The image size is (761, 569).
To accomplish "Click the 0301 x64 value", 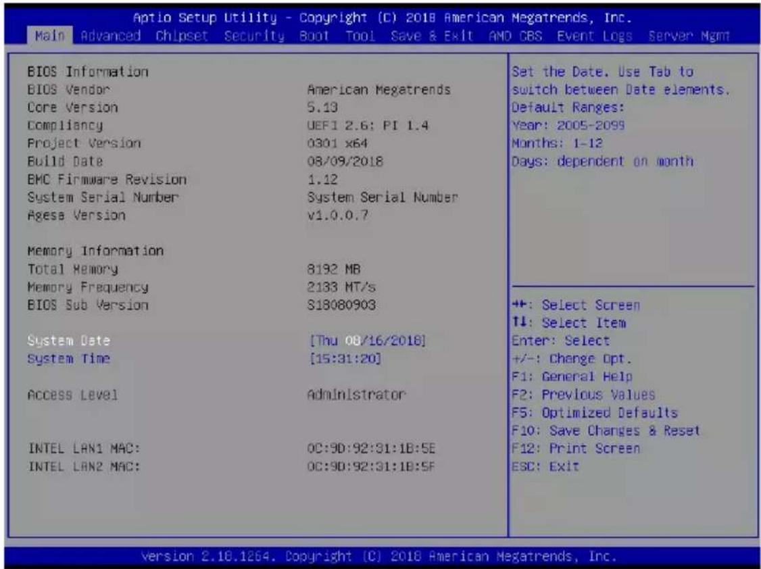I will tap(337, 143).
